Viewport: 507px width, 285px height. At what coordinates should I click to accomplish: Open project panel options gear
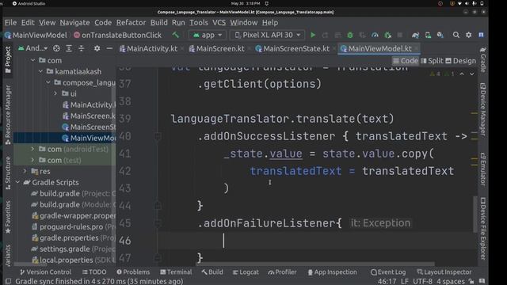pos(97,48)
